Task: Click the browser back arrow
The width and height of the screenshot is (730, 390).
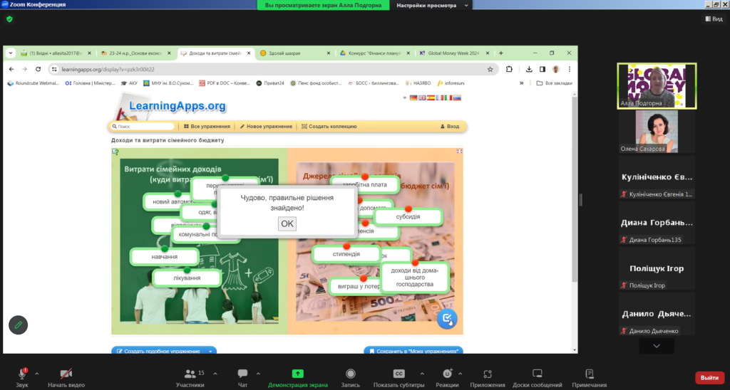Action: tap(11, 69)
